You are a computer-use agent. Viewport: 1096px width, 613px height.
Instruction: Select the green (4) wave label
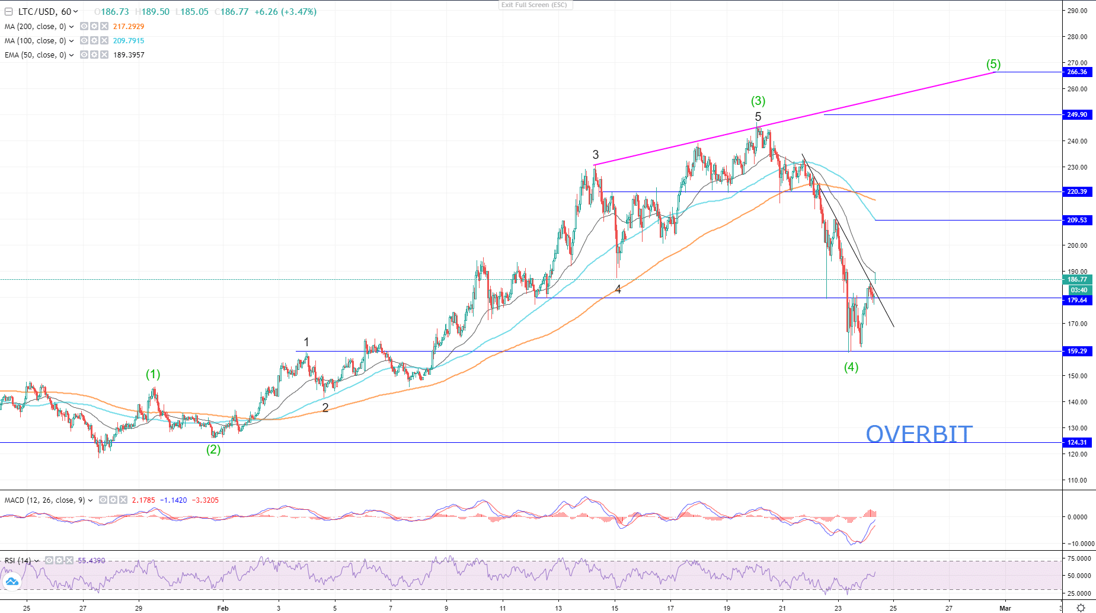point(851,367)
